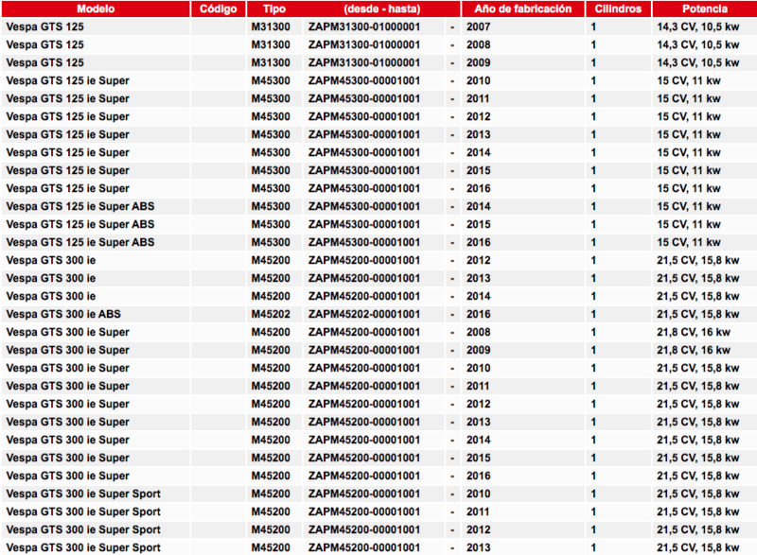Click the (desde - hasta) column header

tap(382, 9)
